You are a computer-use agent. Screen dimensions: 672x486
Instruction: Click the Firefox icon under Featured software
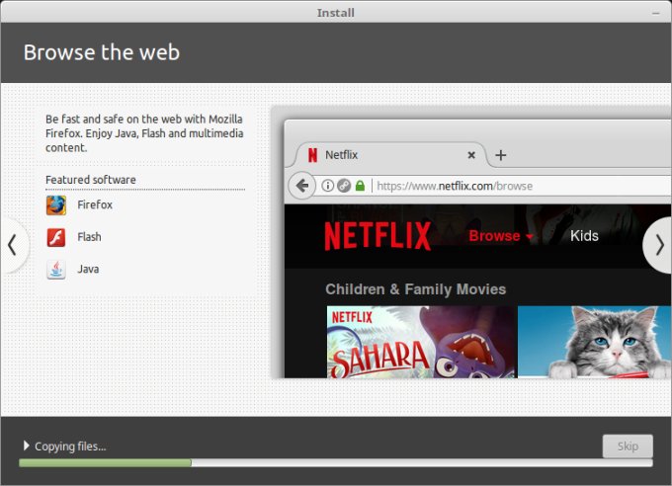click(56, 205)
